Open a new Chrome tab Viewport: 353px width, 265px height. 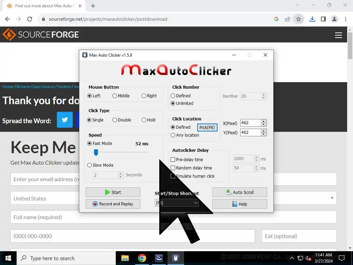(93, 6)
